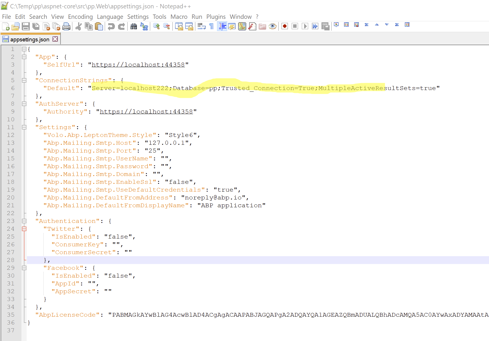Start macro recording with the red dot
This screenshot has width=489, height=341.
(285, 26)
